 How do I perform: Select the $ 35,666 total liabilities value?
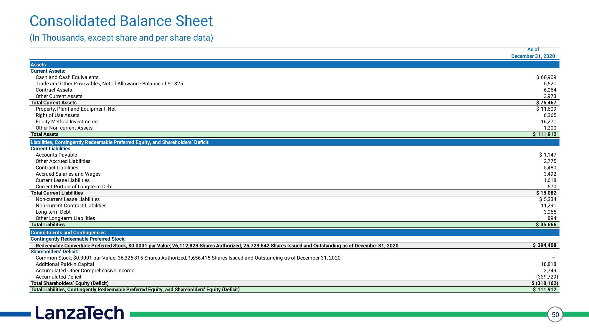pos(546,224)
